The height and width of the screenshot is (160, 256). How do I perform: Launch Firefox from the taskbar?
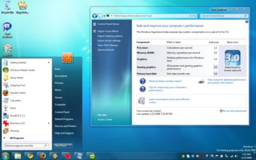(x=43, y=156)
